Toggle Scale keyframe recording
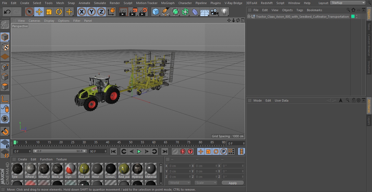372x192 pixels. pos(208,151)
